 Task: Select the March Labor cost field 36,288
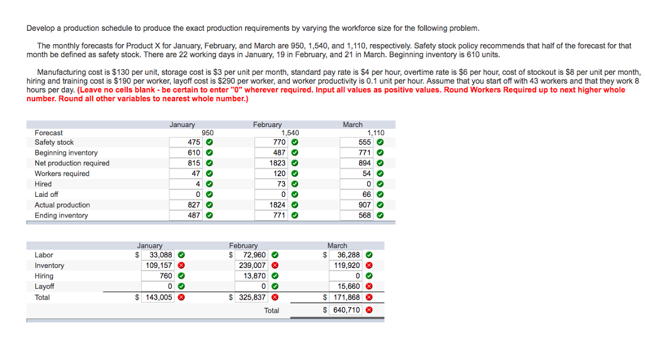click(x=346, y=255)
